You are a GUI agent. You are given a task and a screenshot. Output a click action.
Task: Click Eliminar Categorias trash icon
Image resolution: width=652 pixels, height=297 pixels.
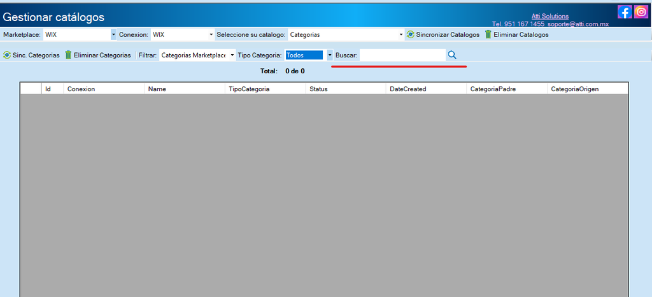[68, 55]
